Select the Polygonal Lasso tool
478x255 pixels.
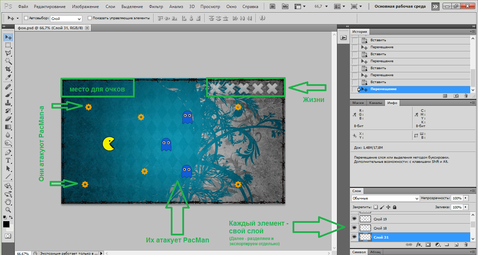point(8,53)
